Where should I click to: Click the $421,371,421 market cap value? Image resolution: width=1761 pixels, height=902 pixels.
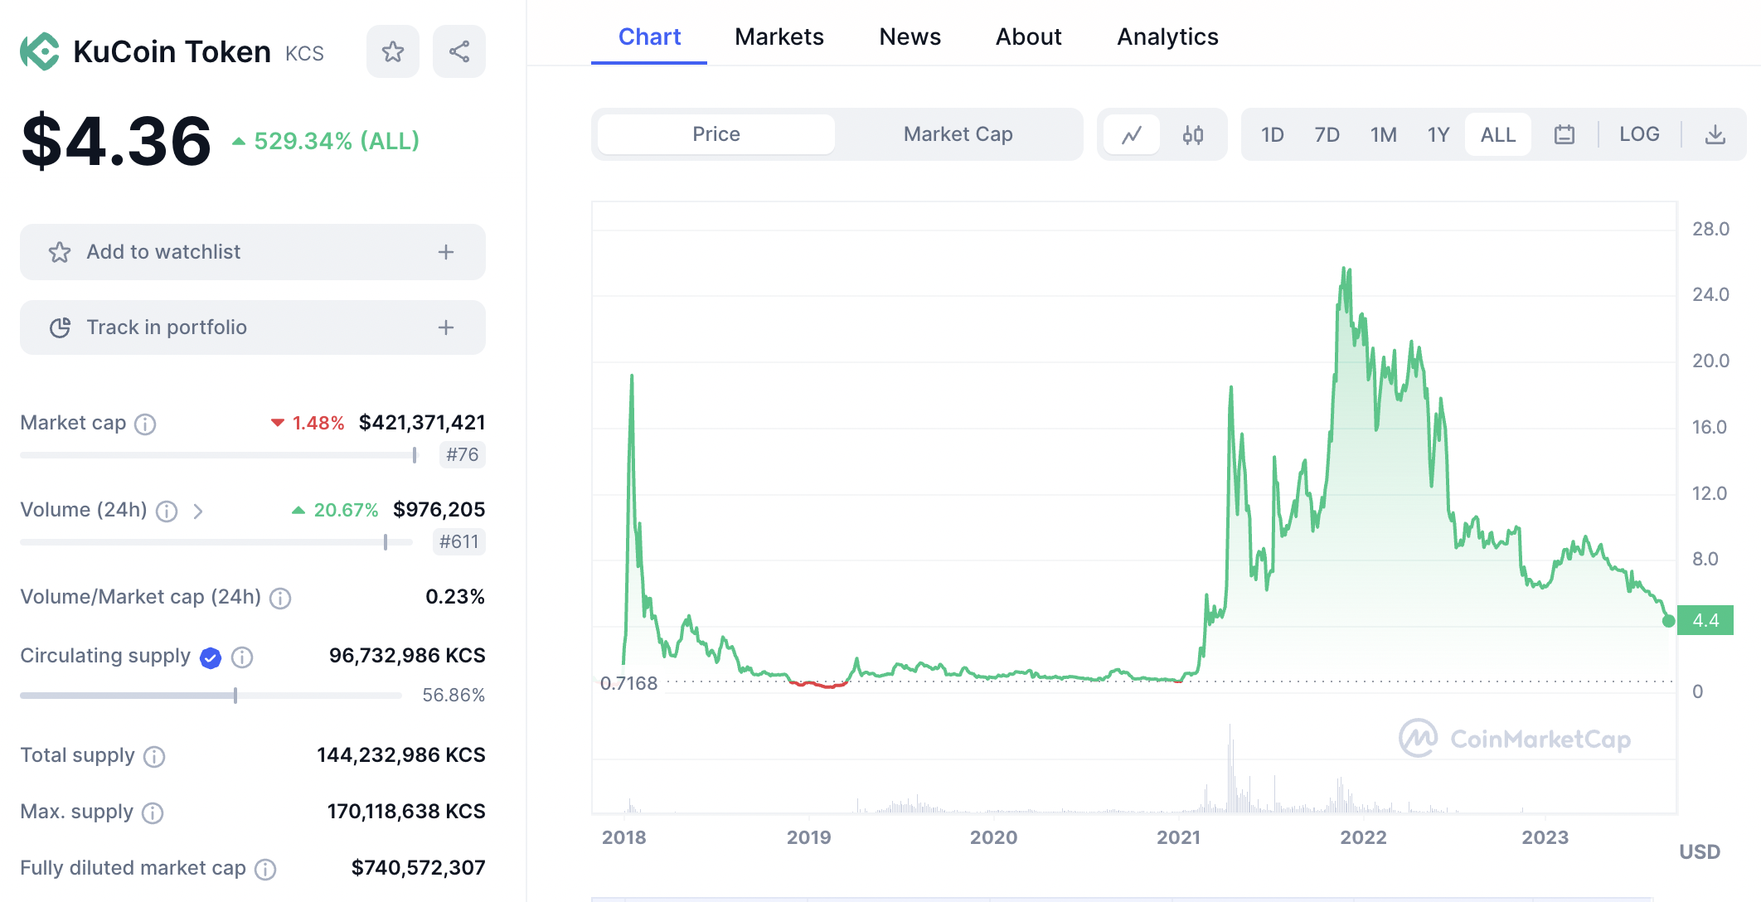pos(422,423)
